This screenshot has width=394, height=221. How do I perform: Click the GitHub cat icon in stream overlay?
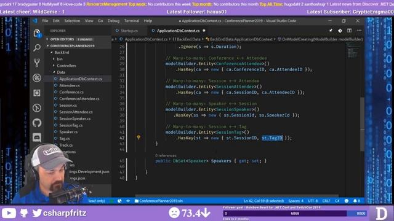[x=24, y=213]
